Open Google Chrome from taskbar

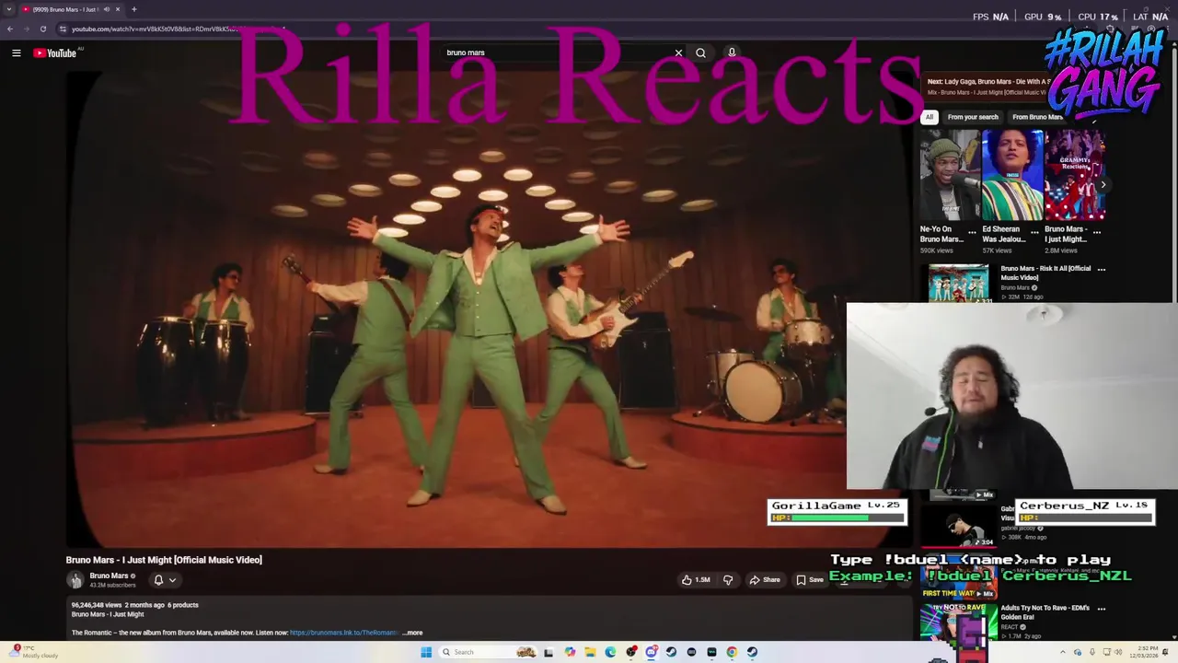coord(732,652)
